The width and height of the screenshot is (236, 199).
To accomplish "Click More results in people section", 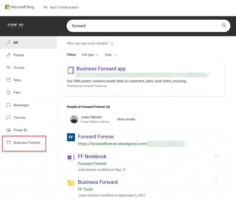I will [x=126, y=119].
